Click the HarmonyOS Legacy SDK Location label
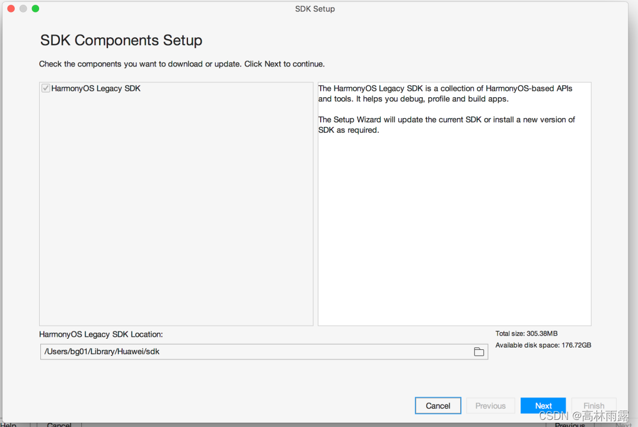 pyautogui.click(x=101, y=334)
